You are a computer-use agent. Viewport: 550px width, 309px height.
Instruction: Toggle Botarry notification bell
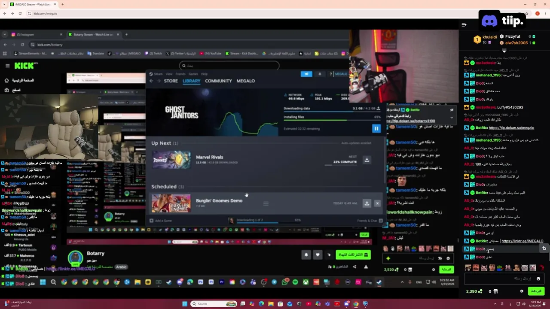(x=306, y=254)
